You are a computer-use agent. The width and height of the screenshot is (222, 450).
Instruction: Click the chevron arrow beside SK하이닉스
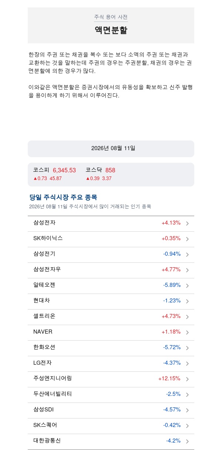click(187, 239)
